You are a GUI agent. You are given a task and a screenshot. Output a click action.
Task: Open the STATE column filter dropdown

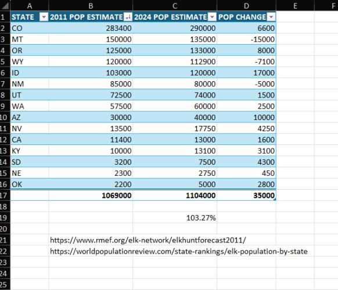[44, 17]
